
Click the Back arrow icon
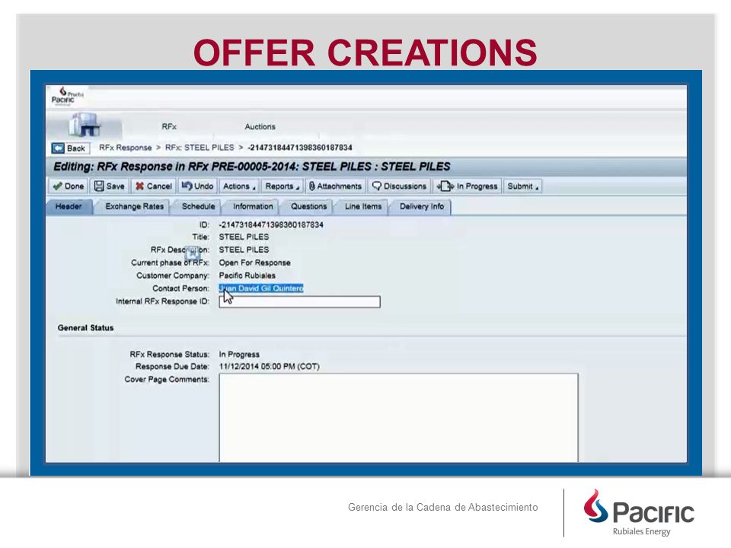pyautogui.click(x=58, y=148)
